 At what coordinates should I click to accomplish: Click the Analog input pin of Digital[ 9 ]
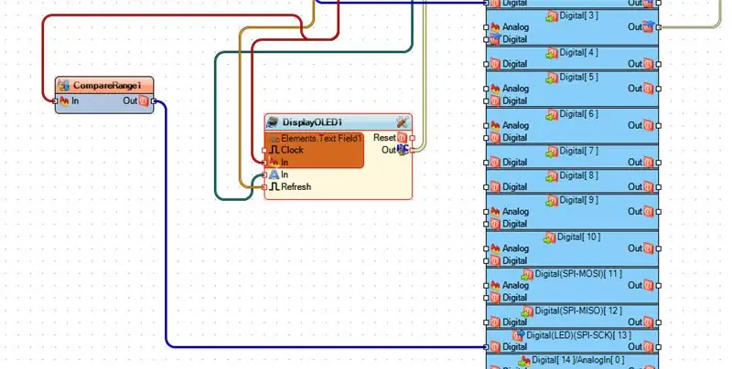point(486,212)
